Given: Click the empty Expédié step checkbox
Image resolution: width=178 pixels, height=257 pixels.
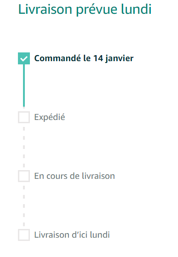Looking at the screenshot, I should point(24,117).
